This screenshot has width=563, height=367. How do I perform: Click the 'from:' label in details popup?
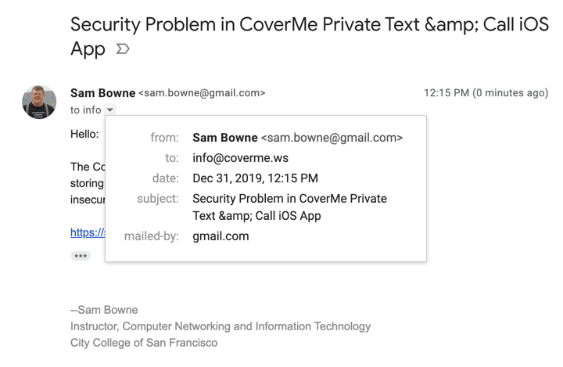[x=164, y=138]
